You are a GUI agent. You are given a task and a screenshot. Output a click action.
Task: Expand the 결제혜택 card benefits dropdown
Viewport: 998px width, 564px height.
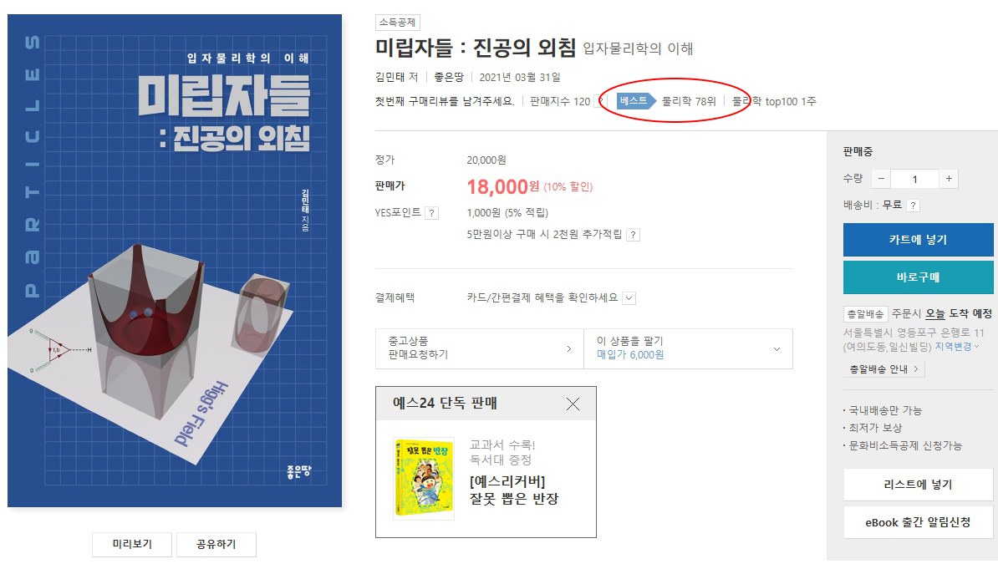point(629,298)
